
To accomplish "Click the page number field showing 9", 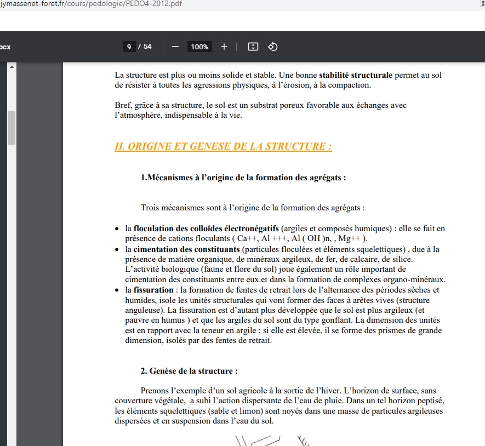I will (129, 47).
